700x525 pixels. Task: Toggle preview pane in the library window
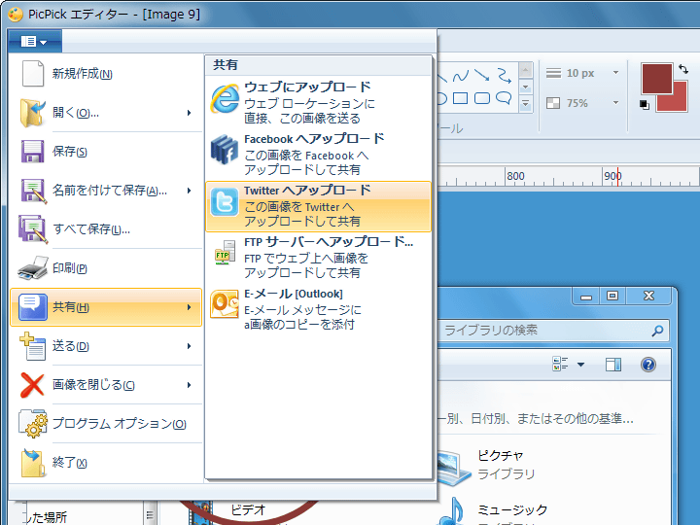click(612, 365)
